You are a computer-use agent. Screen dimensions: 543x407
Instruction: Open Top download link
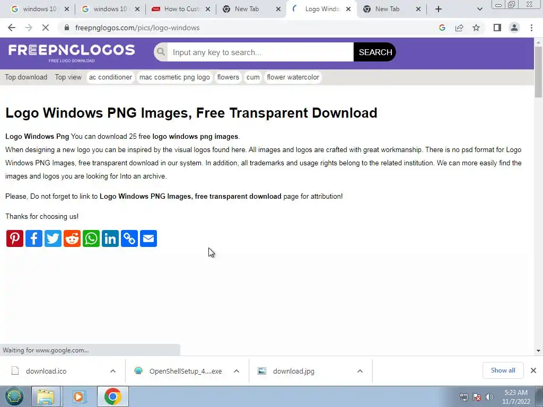(26, 77)
